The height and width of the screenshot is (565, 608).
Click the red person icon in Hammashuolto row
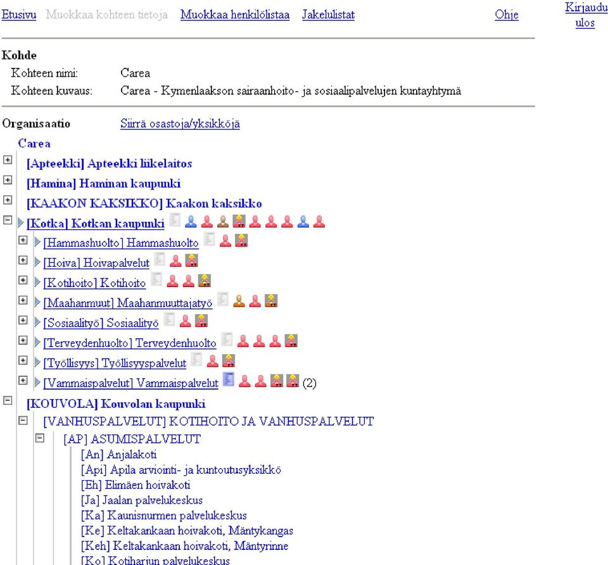pyautogui.click(x=225, y=241)
